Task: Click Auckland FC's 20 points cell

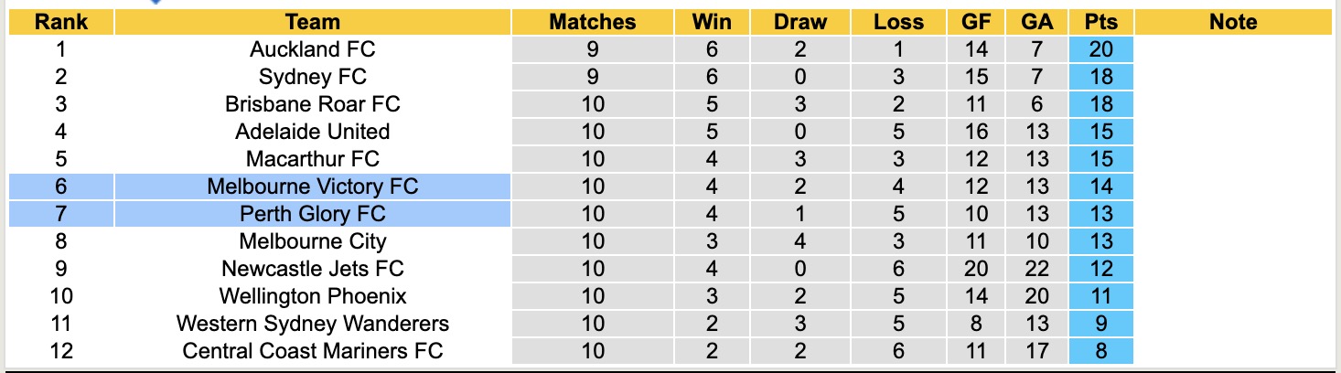Action: pyautogui.click(x=1101, y=49)
